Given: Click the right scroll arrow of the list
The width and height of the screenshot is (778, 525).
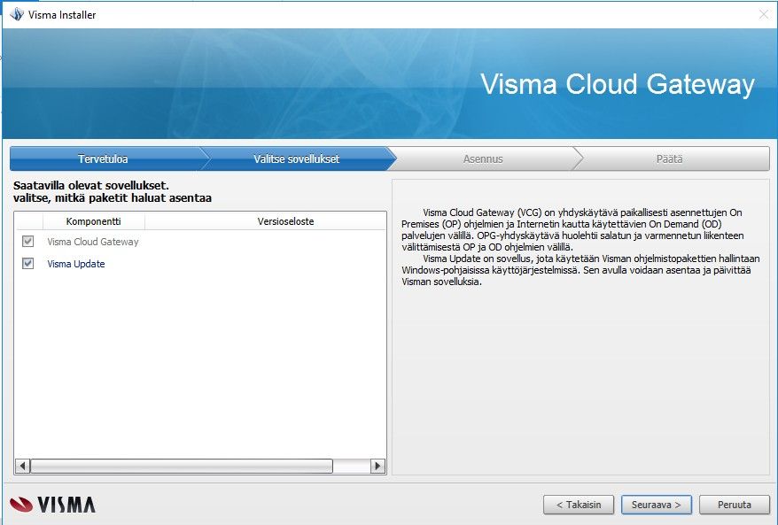Looking at the screenshot, I should [x=377, y=466].
